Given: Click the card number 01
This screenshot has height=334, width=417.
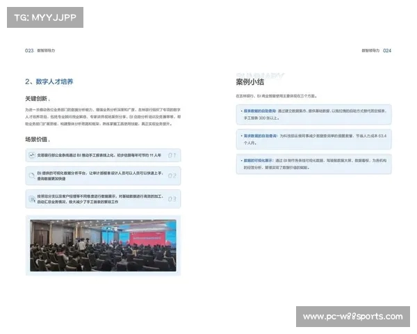Looking at the screenshot, I should (x=172, y=155).
